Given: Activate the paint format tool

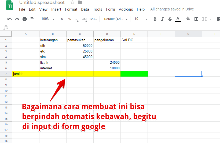Looking at the screenshot, I should [x=32, y=19].
